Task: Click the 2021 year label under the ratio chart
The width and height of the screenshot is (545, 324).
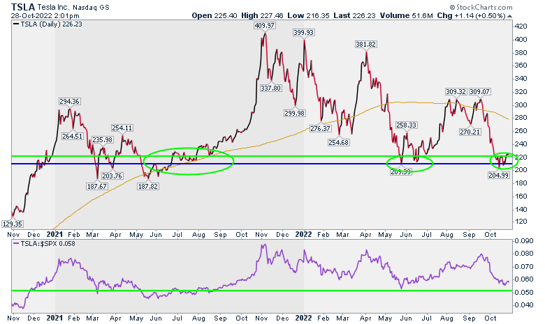Action: [54, 318]
